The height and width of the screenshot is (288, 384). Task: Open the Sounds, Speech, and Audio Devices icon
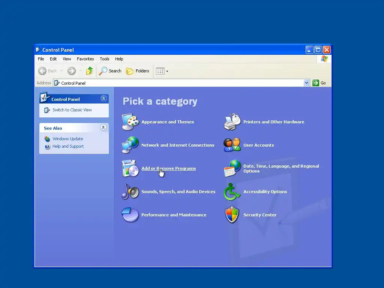[x=130, y=192]
